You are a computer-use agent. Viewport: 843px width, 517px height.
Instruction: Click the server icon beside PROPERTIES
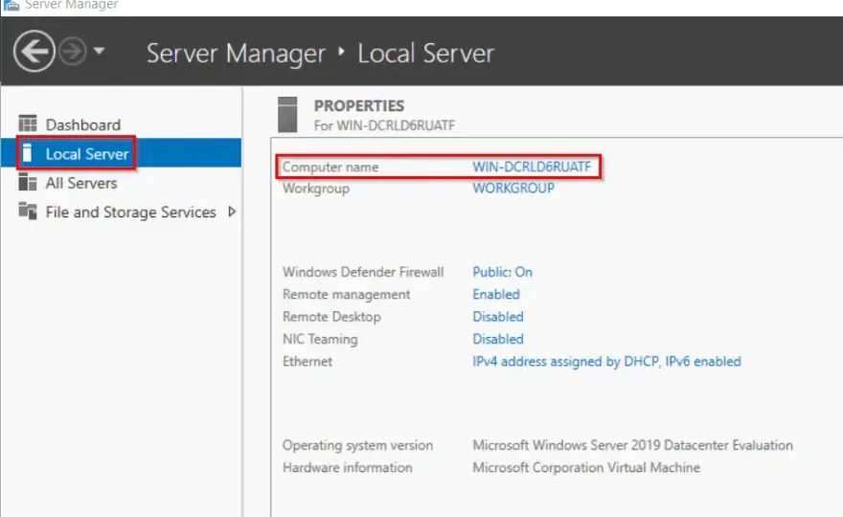pos(287,115)
